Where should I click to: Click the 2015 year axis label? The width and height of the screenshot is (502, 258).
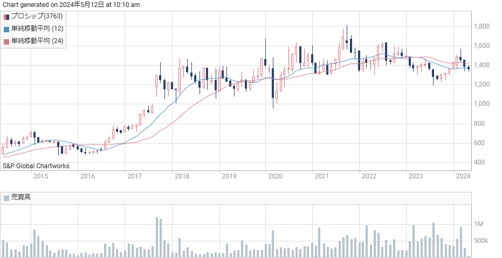click(x=40, y=176)
